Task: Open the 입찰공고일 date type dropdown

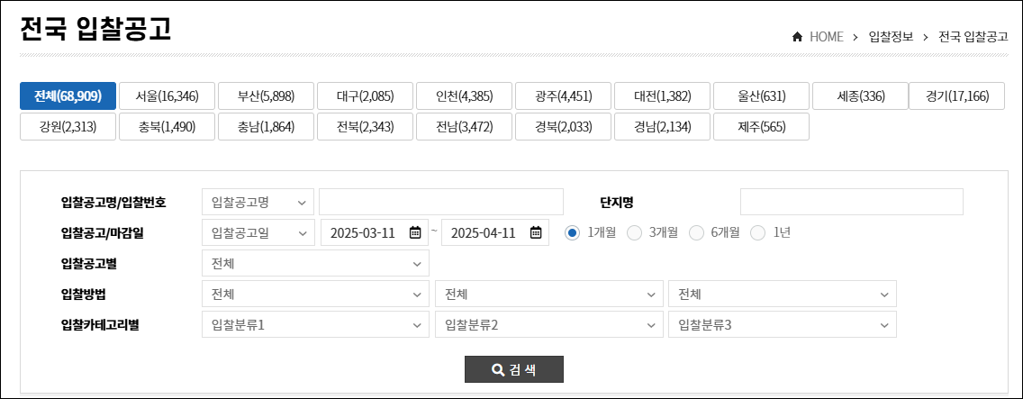Action: [258, 232]
